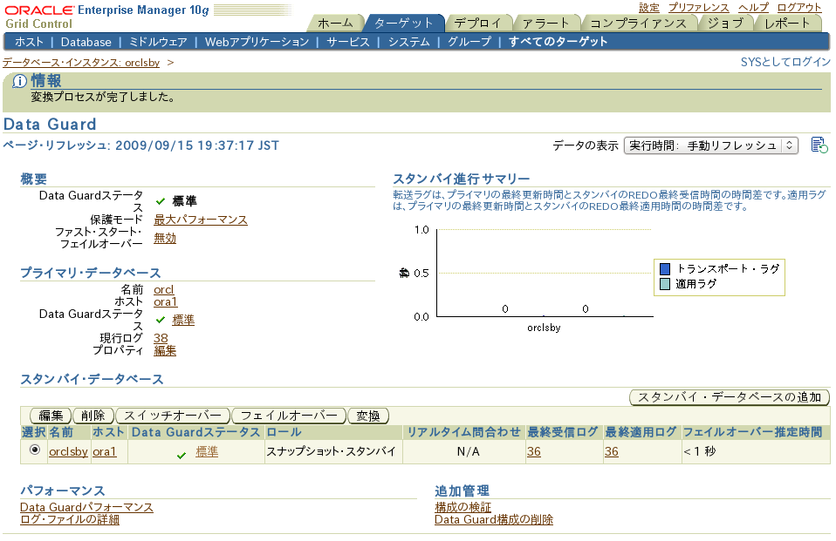Click the teal 適用ラグ legend swatch

click(665, 284)
